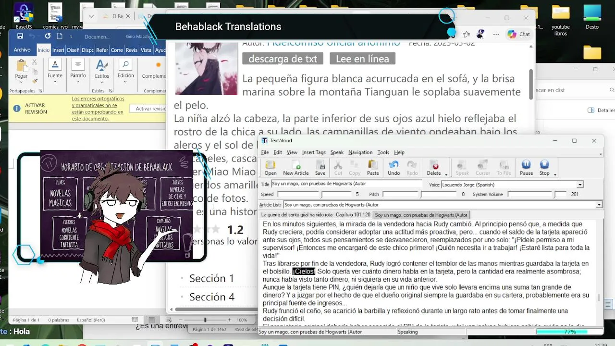Undo last action in TextAloud
Viewport: 615px width, 346px height.
394,167
